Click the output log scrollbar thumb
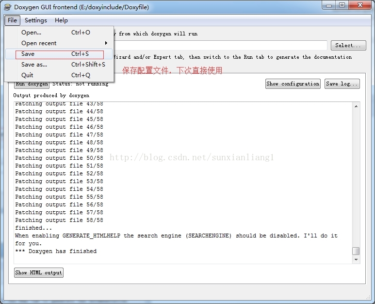Viewport: 375px width, 304px height. [x=356, y=251]
